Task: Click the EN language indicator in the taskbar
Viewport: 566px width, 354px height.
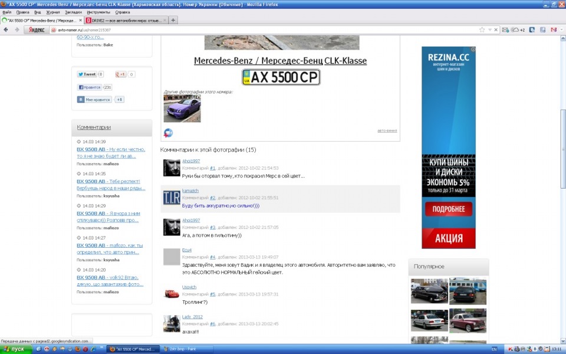Action: click(494, 349)
